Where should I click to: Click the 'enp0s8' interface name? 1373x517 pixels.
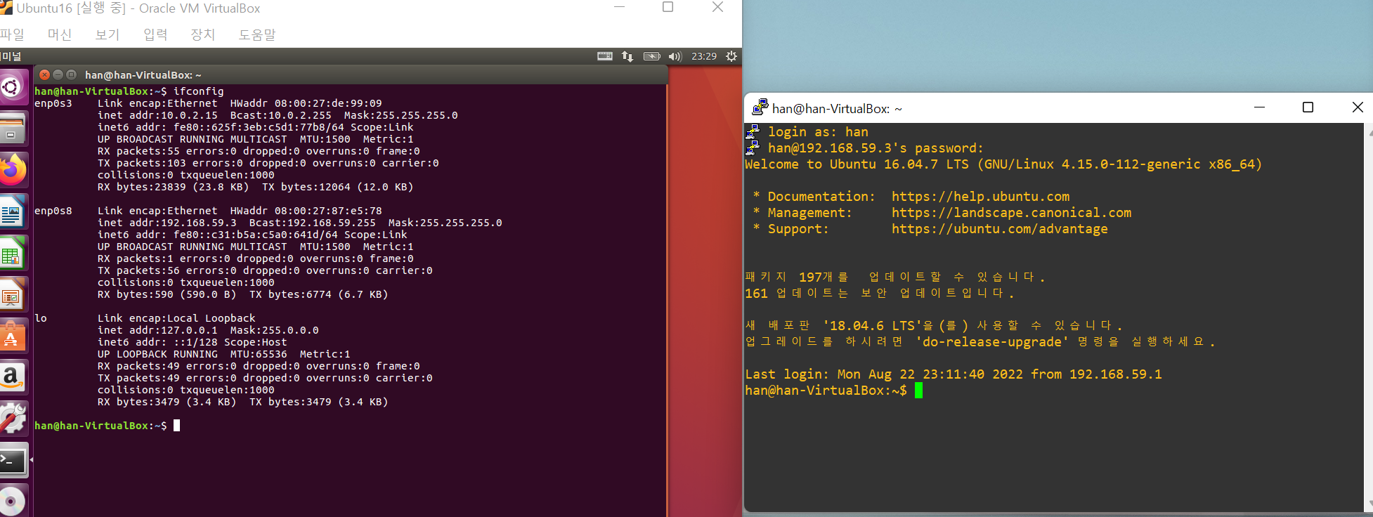click(53, 211)
